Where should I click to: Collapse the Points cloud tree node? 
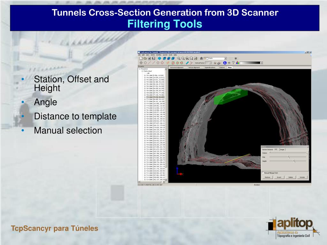pyautogui.click(x=142, y=71)
